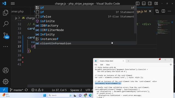Open the Manage gear menu in VS Code
This screenshot has height=98, width=175.
click(x=5, y=82)
